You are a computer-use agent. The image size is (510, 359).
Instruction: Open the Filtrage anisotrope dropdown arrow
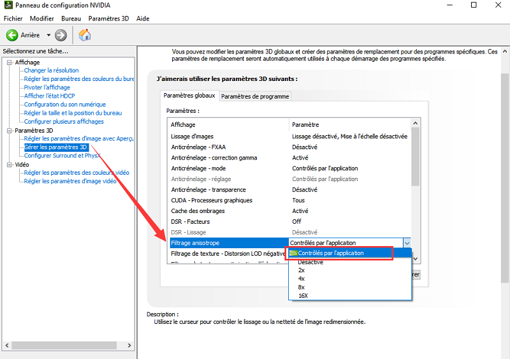(407, 243)
